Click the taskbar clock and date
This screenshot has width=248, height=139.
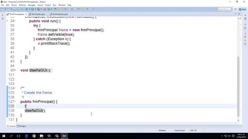241,136
